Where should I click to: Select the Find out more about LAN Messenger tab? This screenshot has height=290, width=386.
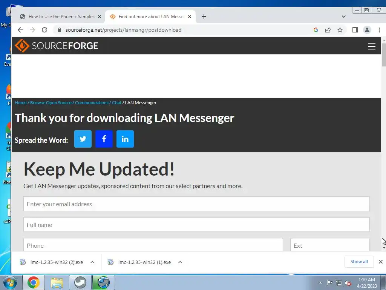[x=150, y=17]
